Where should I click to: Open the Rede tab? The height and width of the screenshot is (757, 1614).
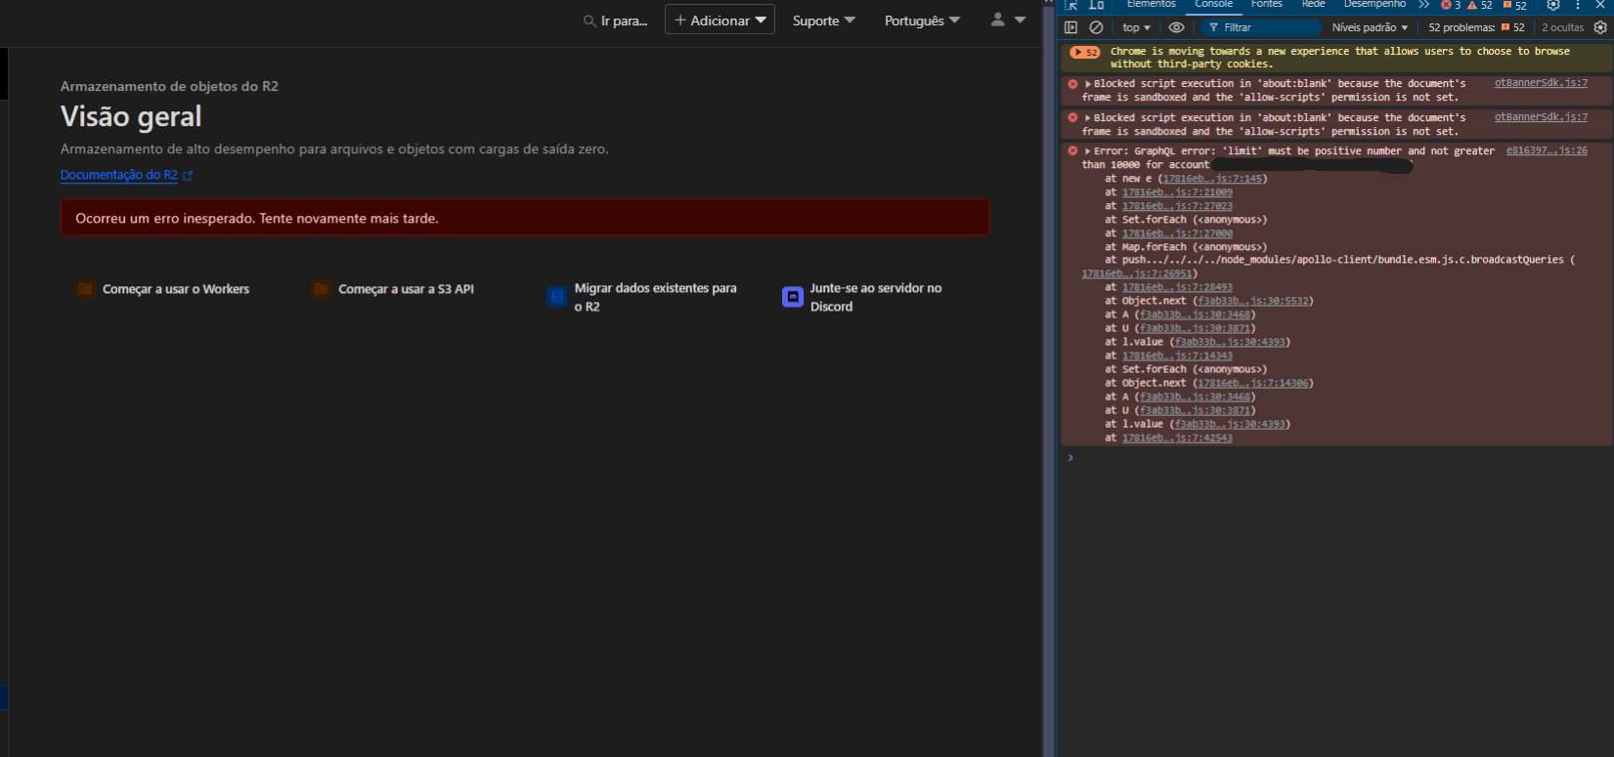(1313, 5)
